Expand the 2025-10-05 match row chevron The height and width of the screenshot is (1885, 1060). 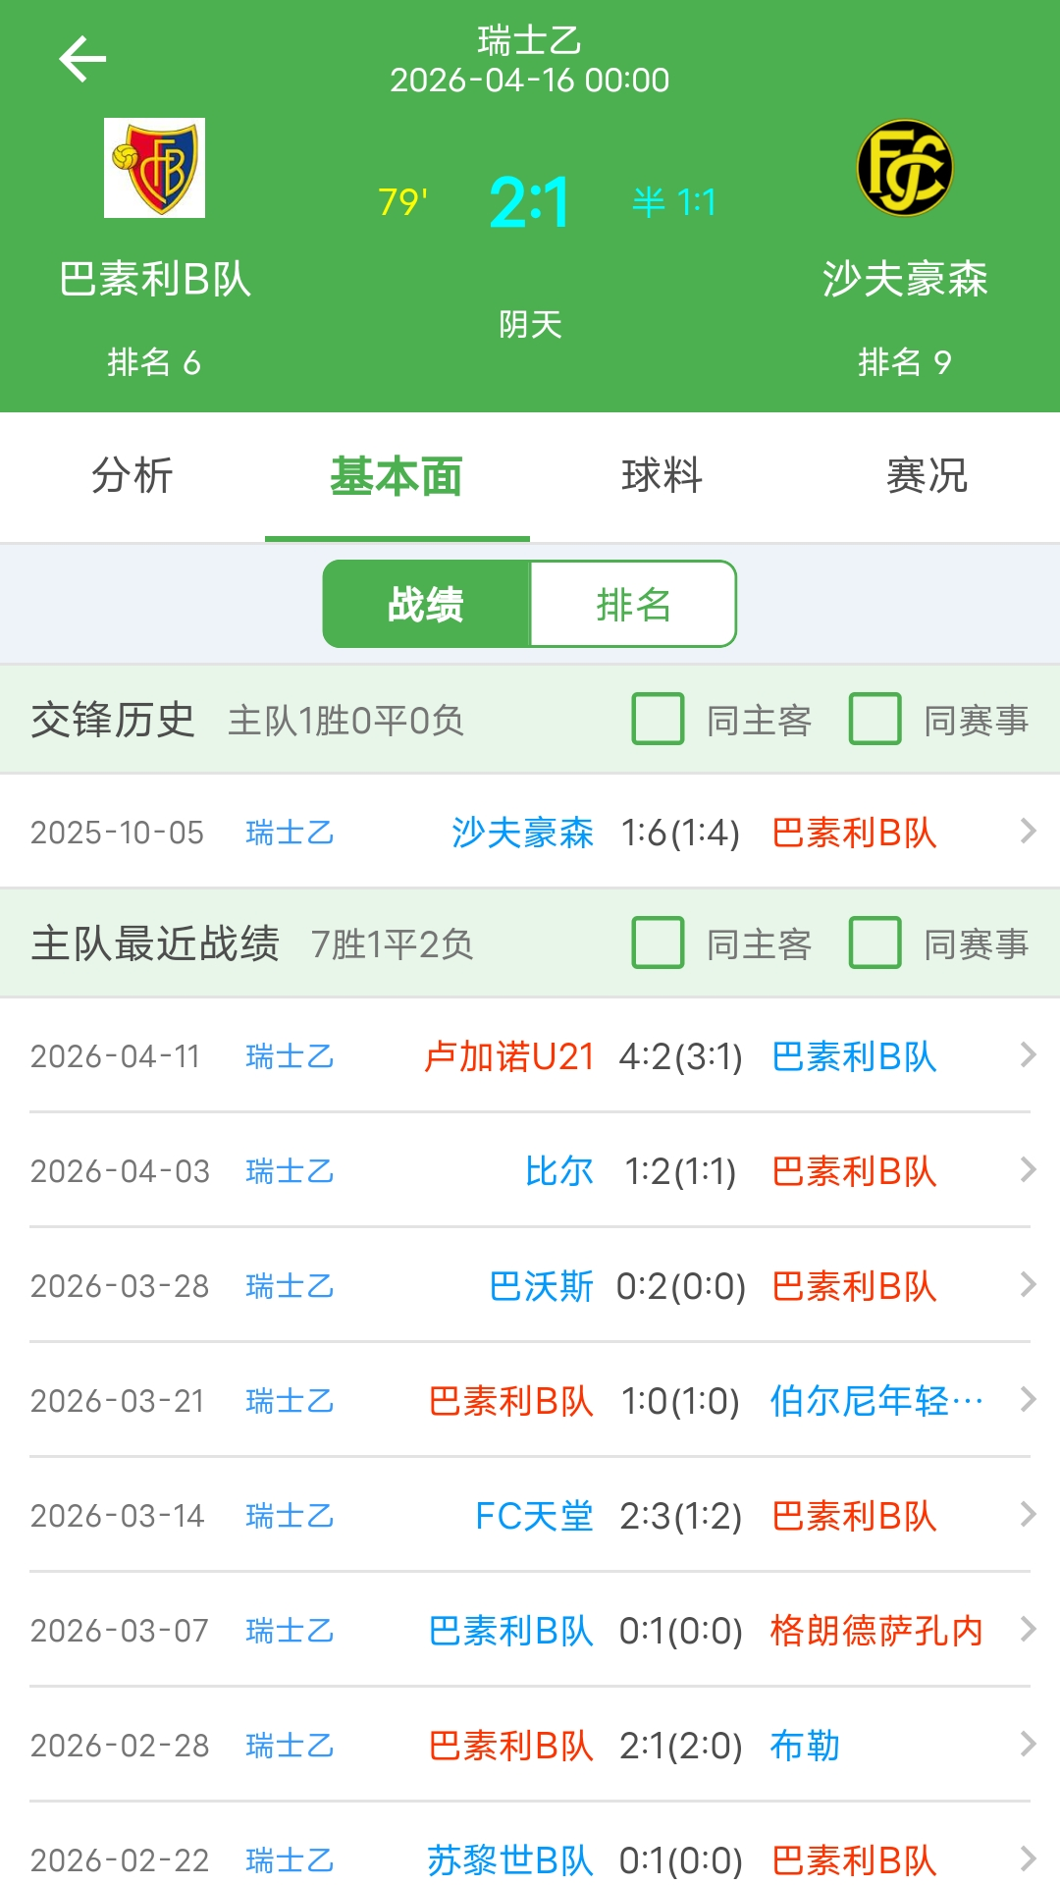(1028, 832)
